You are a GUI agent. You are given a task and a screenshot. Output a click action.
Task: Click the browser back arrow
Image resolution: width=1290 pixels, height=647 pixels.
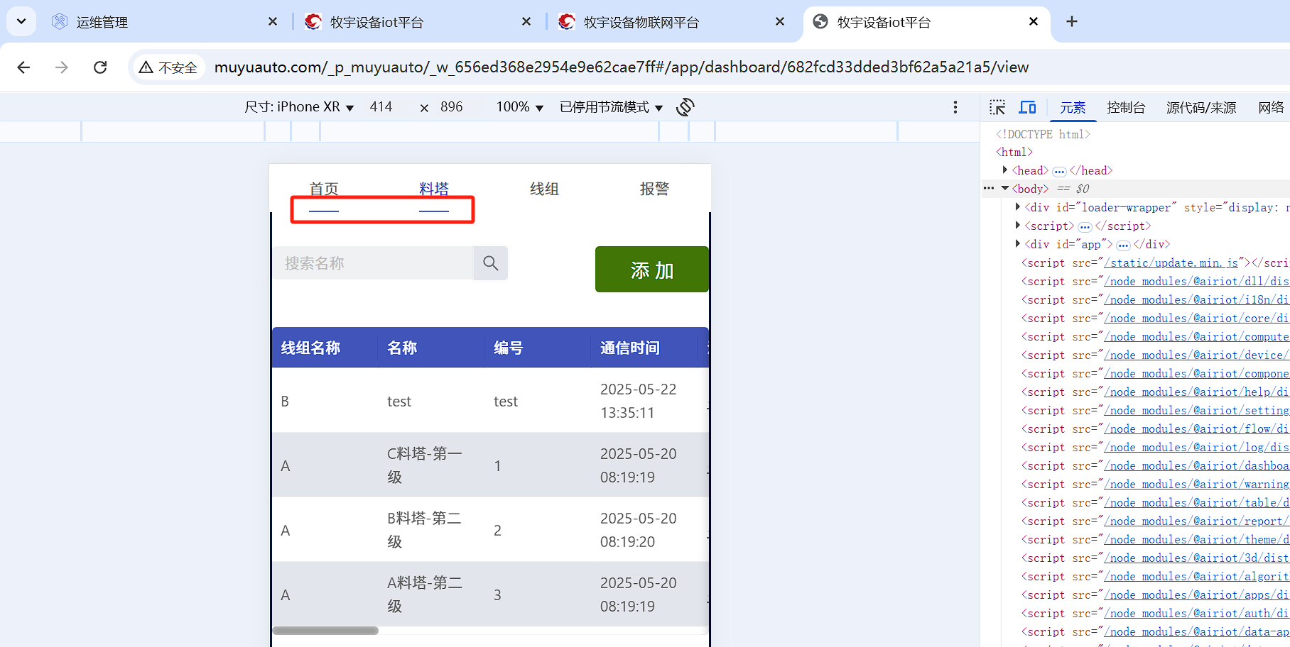(x=23, y=67)
